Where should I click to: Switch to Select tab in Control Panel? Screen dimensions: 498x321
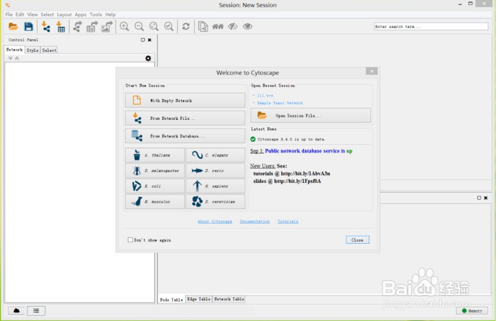pos(49,50)
